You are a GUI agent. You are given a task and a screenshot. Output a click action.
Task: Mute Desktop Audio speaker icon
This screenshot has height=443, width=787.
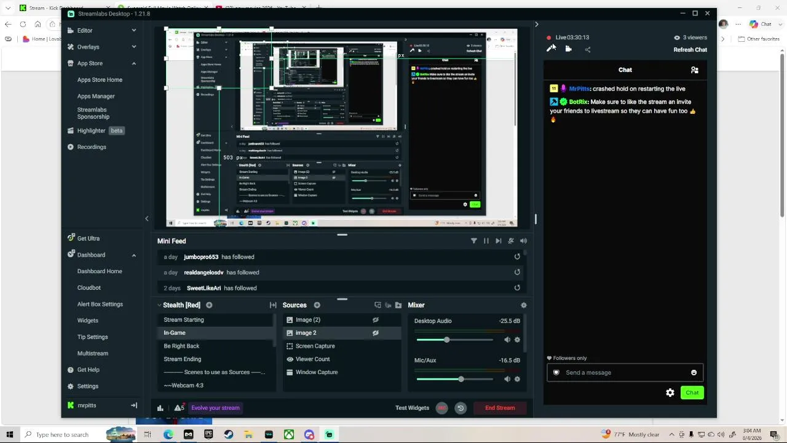[507, 340]
